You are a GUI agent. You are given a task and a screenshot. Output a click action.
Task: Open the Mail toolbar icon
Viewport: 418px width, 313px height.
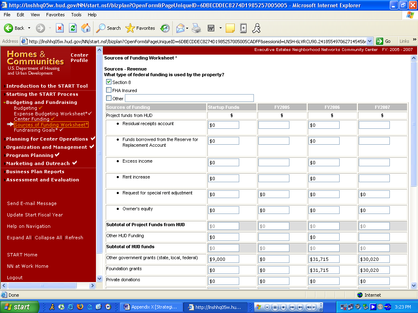(x=180, y=28)
